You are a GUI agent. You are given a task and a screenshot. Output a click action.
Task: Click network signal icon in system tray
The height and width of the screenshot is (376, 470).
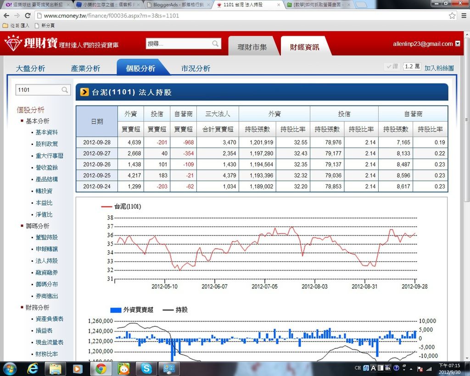pyautogui.click(x=429, y=369)
